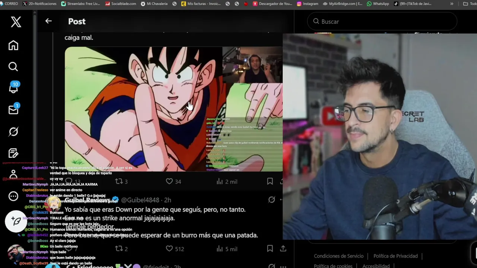View reply analytics showing 5 mil
The width and height of the screenshot is (477, 268).
[x=227, y=249]
